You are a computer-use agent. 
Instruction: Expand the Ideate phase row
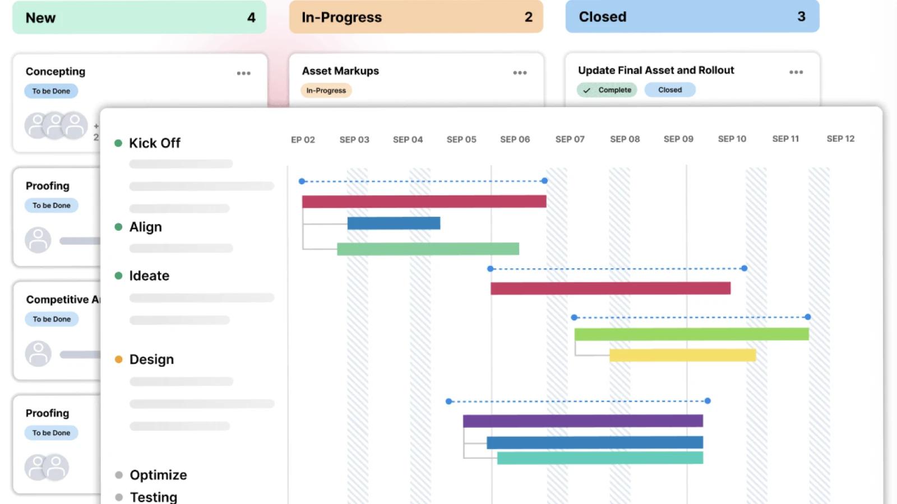[x=149, y=276]
